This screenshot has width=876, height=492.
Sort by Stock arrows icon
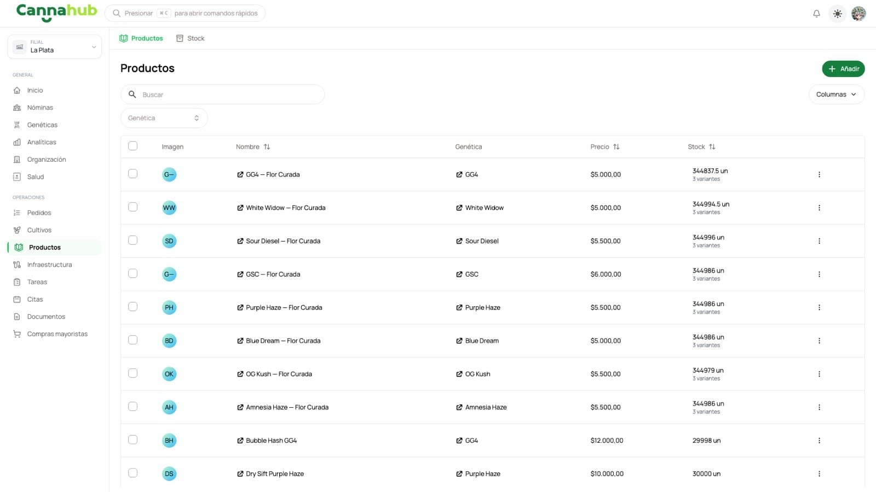(712, 147)
